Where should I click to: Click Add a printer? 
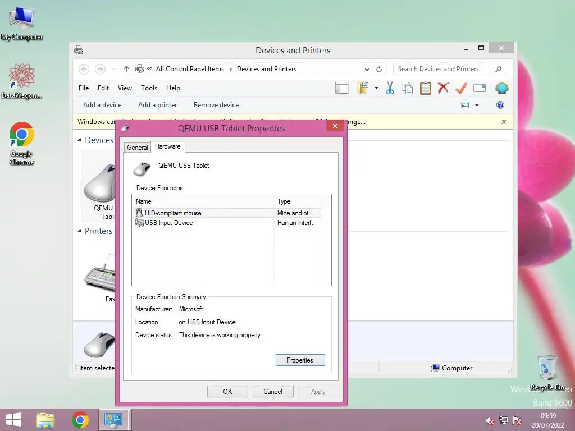[x=157, y=105]
